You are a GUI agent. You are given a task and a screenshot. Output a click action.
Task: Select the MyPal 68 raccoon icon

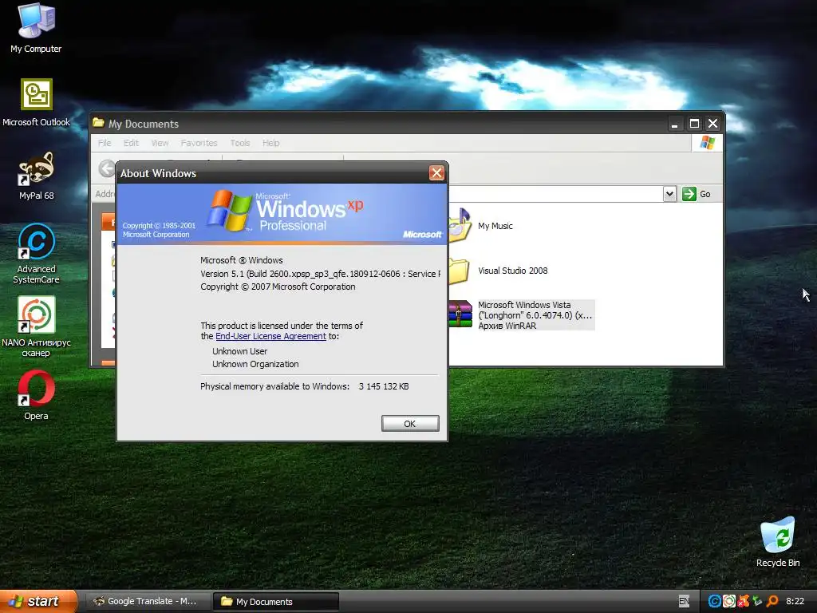[x=36, y=168]
